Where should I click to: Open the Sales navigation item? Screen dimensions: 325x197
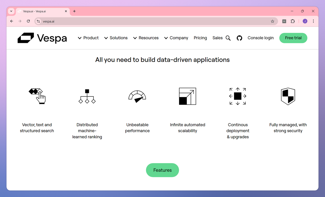(217, 38)
